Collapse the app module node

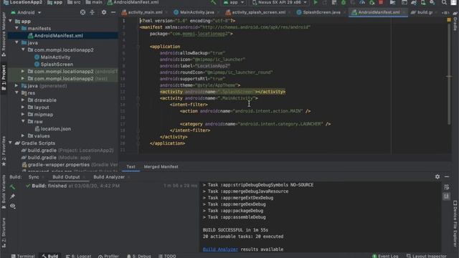(x=11, y=21)
